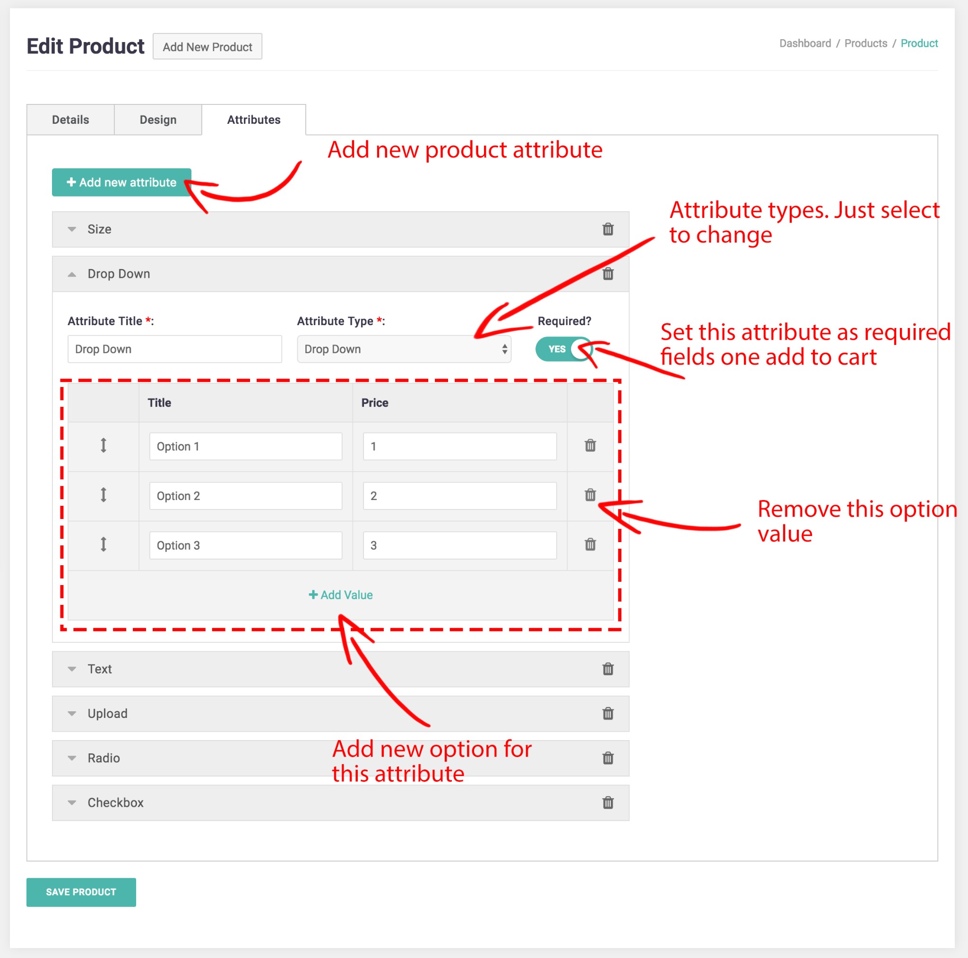Delete the Text attribute with trash icon

click(x=608, y=669)
